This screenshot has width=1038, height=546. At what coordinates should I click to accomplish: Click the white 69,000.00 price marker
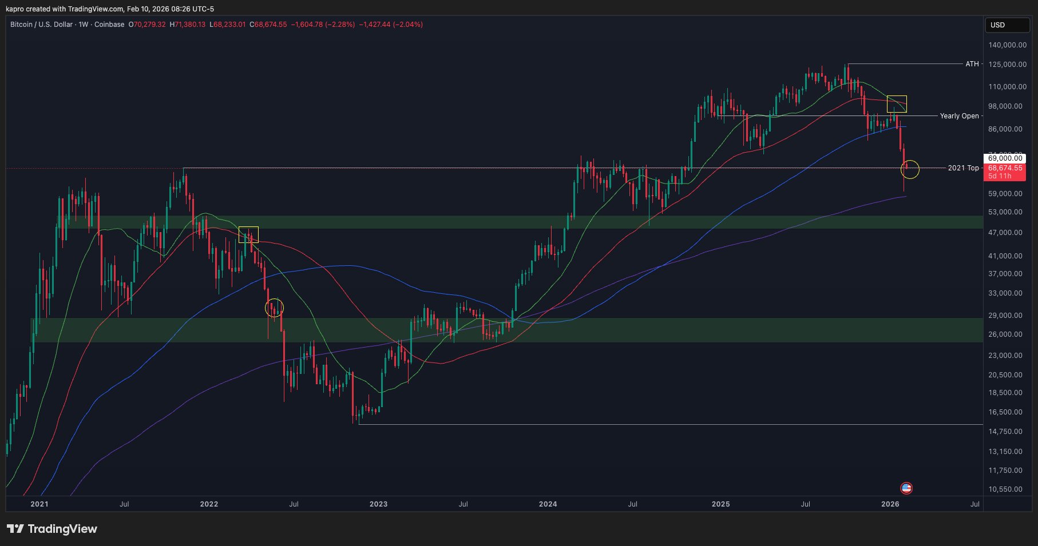1005,158
